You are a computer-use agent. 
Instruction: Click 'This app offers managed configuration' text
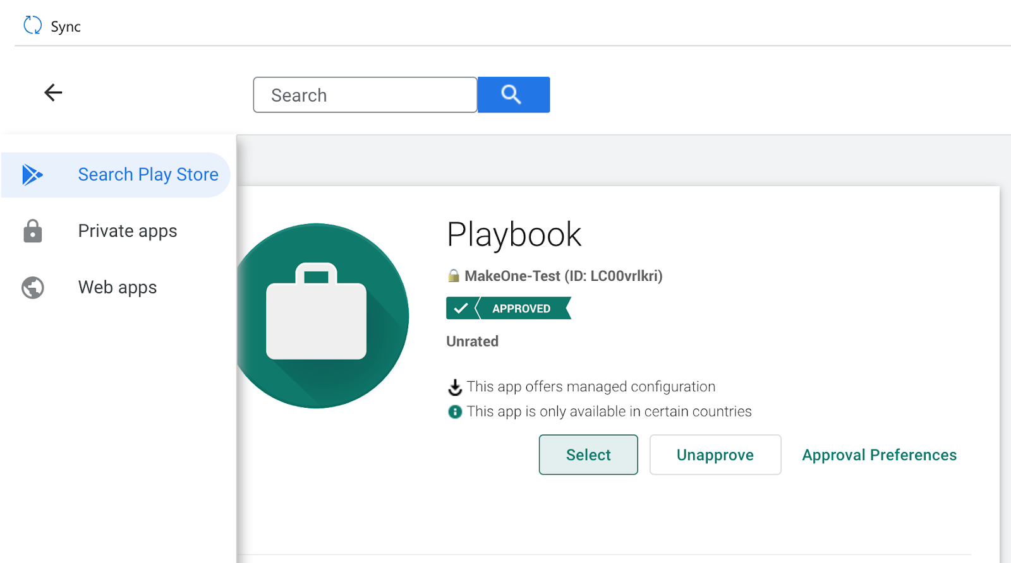coord(591,387)
